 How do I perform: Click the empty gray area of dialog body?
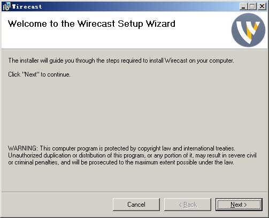click(134, 111)
